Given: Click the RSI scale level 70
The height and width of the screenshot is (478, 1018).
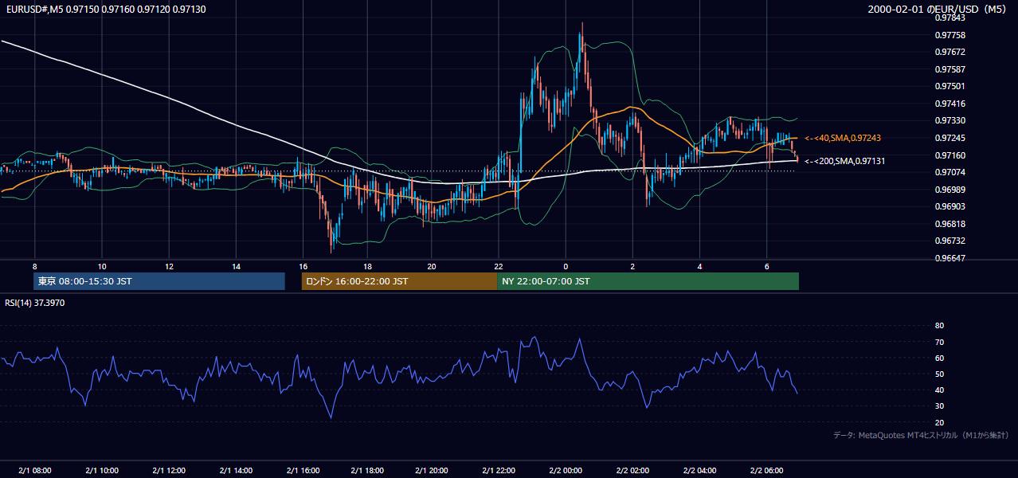Looking at the screenshot, I should click(939, 342).
